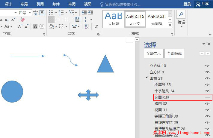Open the styles pane launcher
213x138 pixels.
172,34
